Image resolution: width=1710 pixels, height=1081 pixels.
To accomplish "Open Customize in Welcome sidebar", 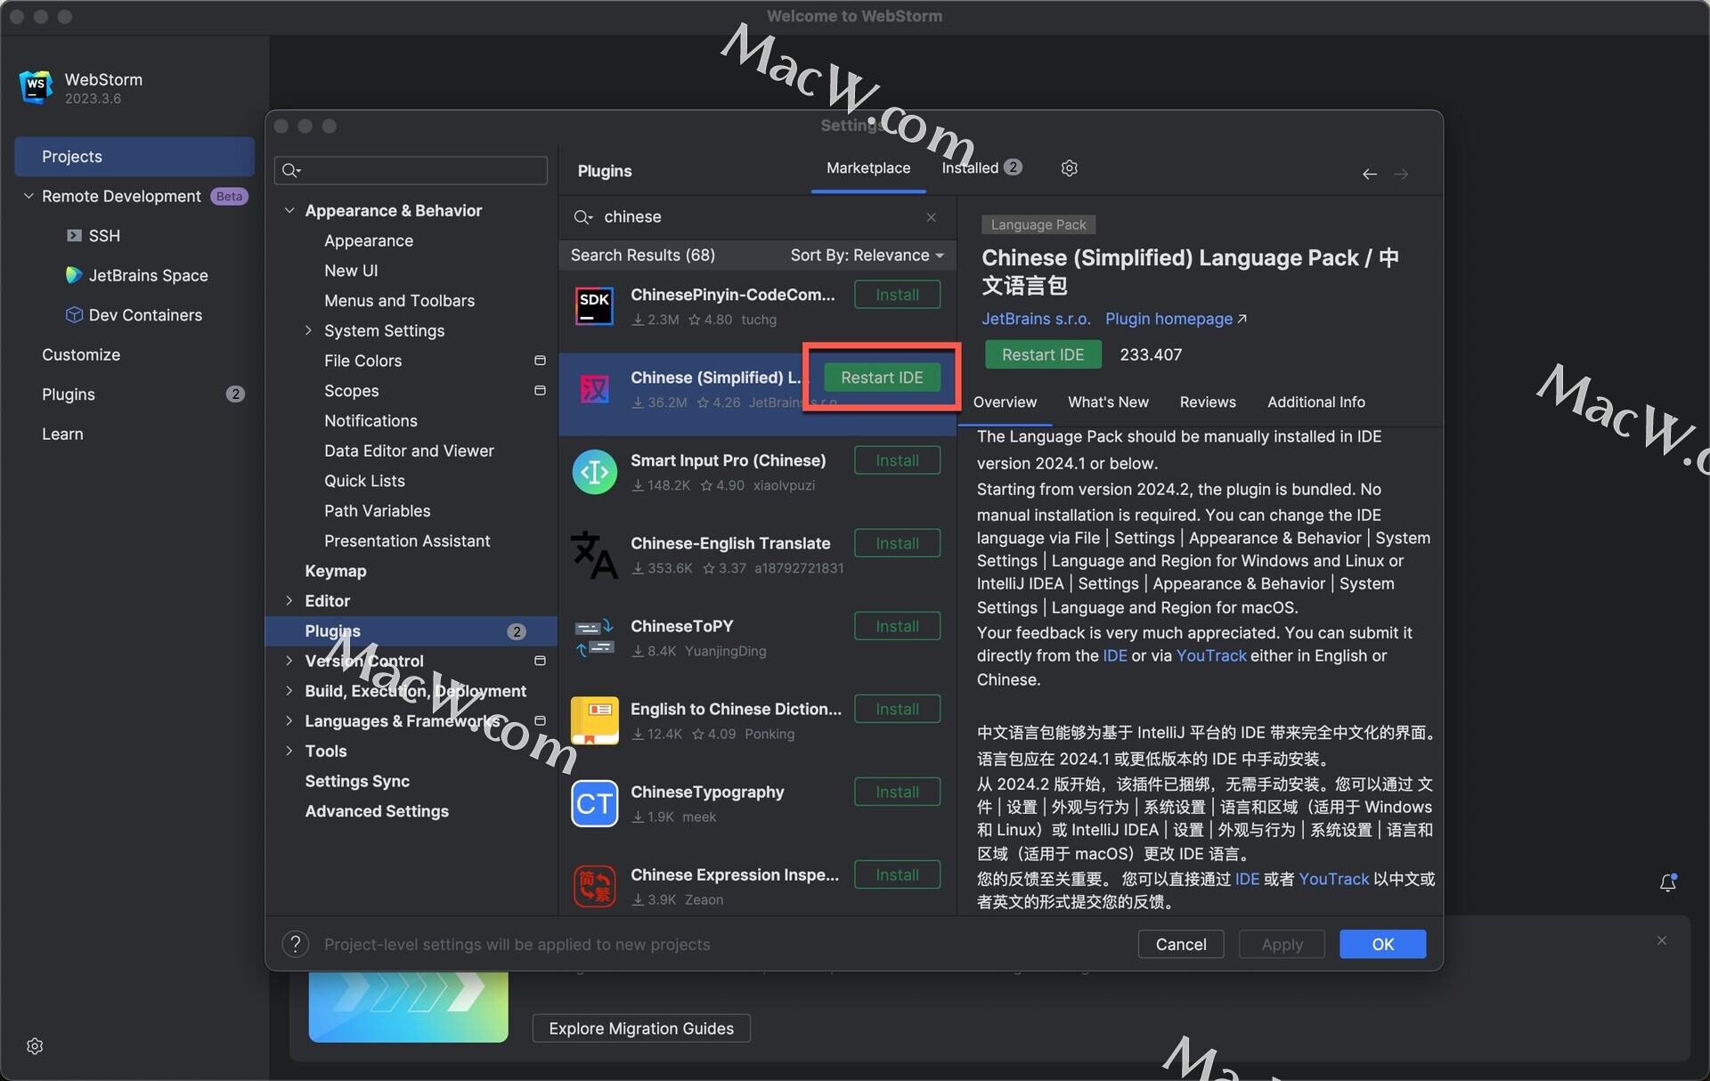I will [x=81, y=354].
